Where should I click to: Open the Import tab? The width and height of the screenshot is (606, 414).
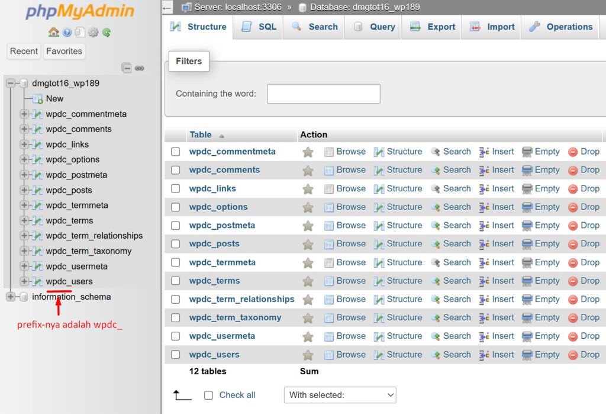click(x=492, y=27)
